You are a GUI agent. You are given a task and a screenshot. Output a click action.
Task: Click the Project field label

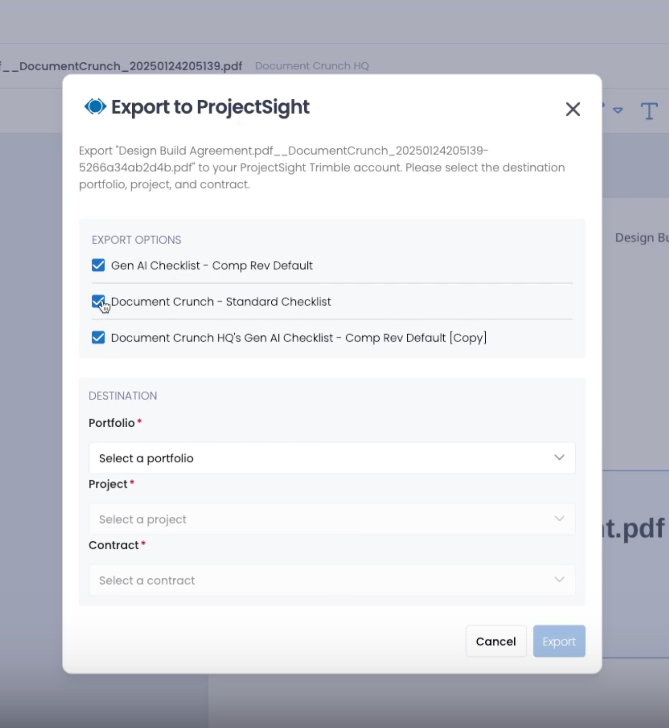pos(108,484)
